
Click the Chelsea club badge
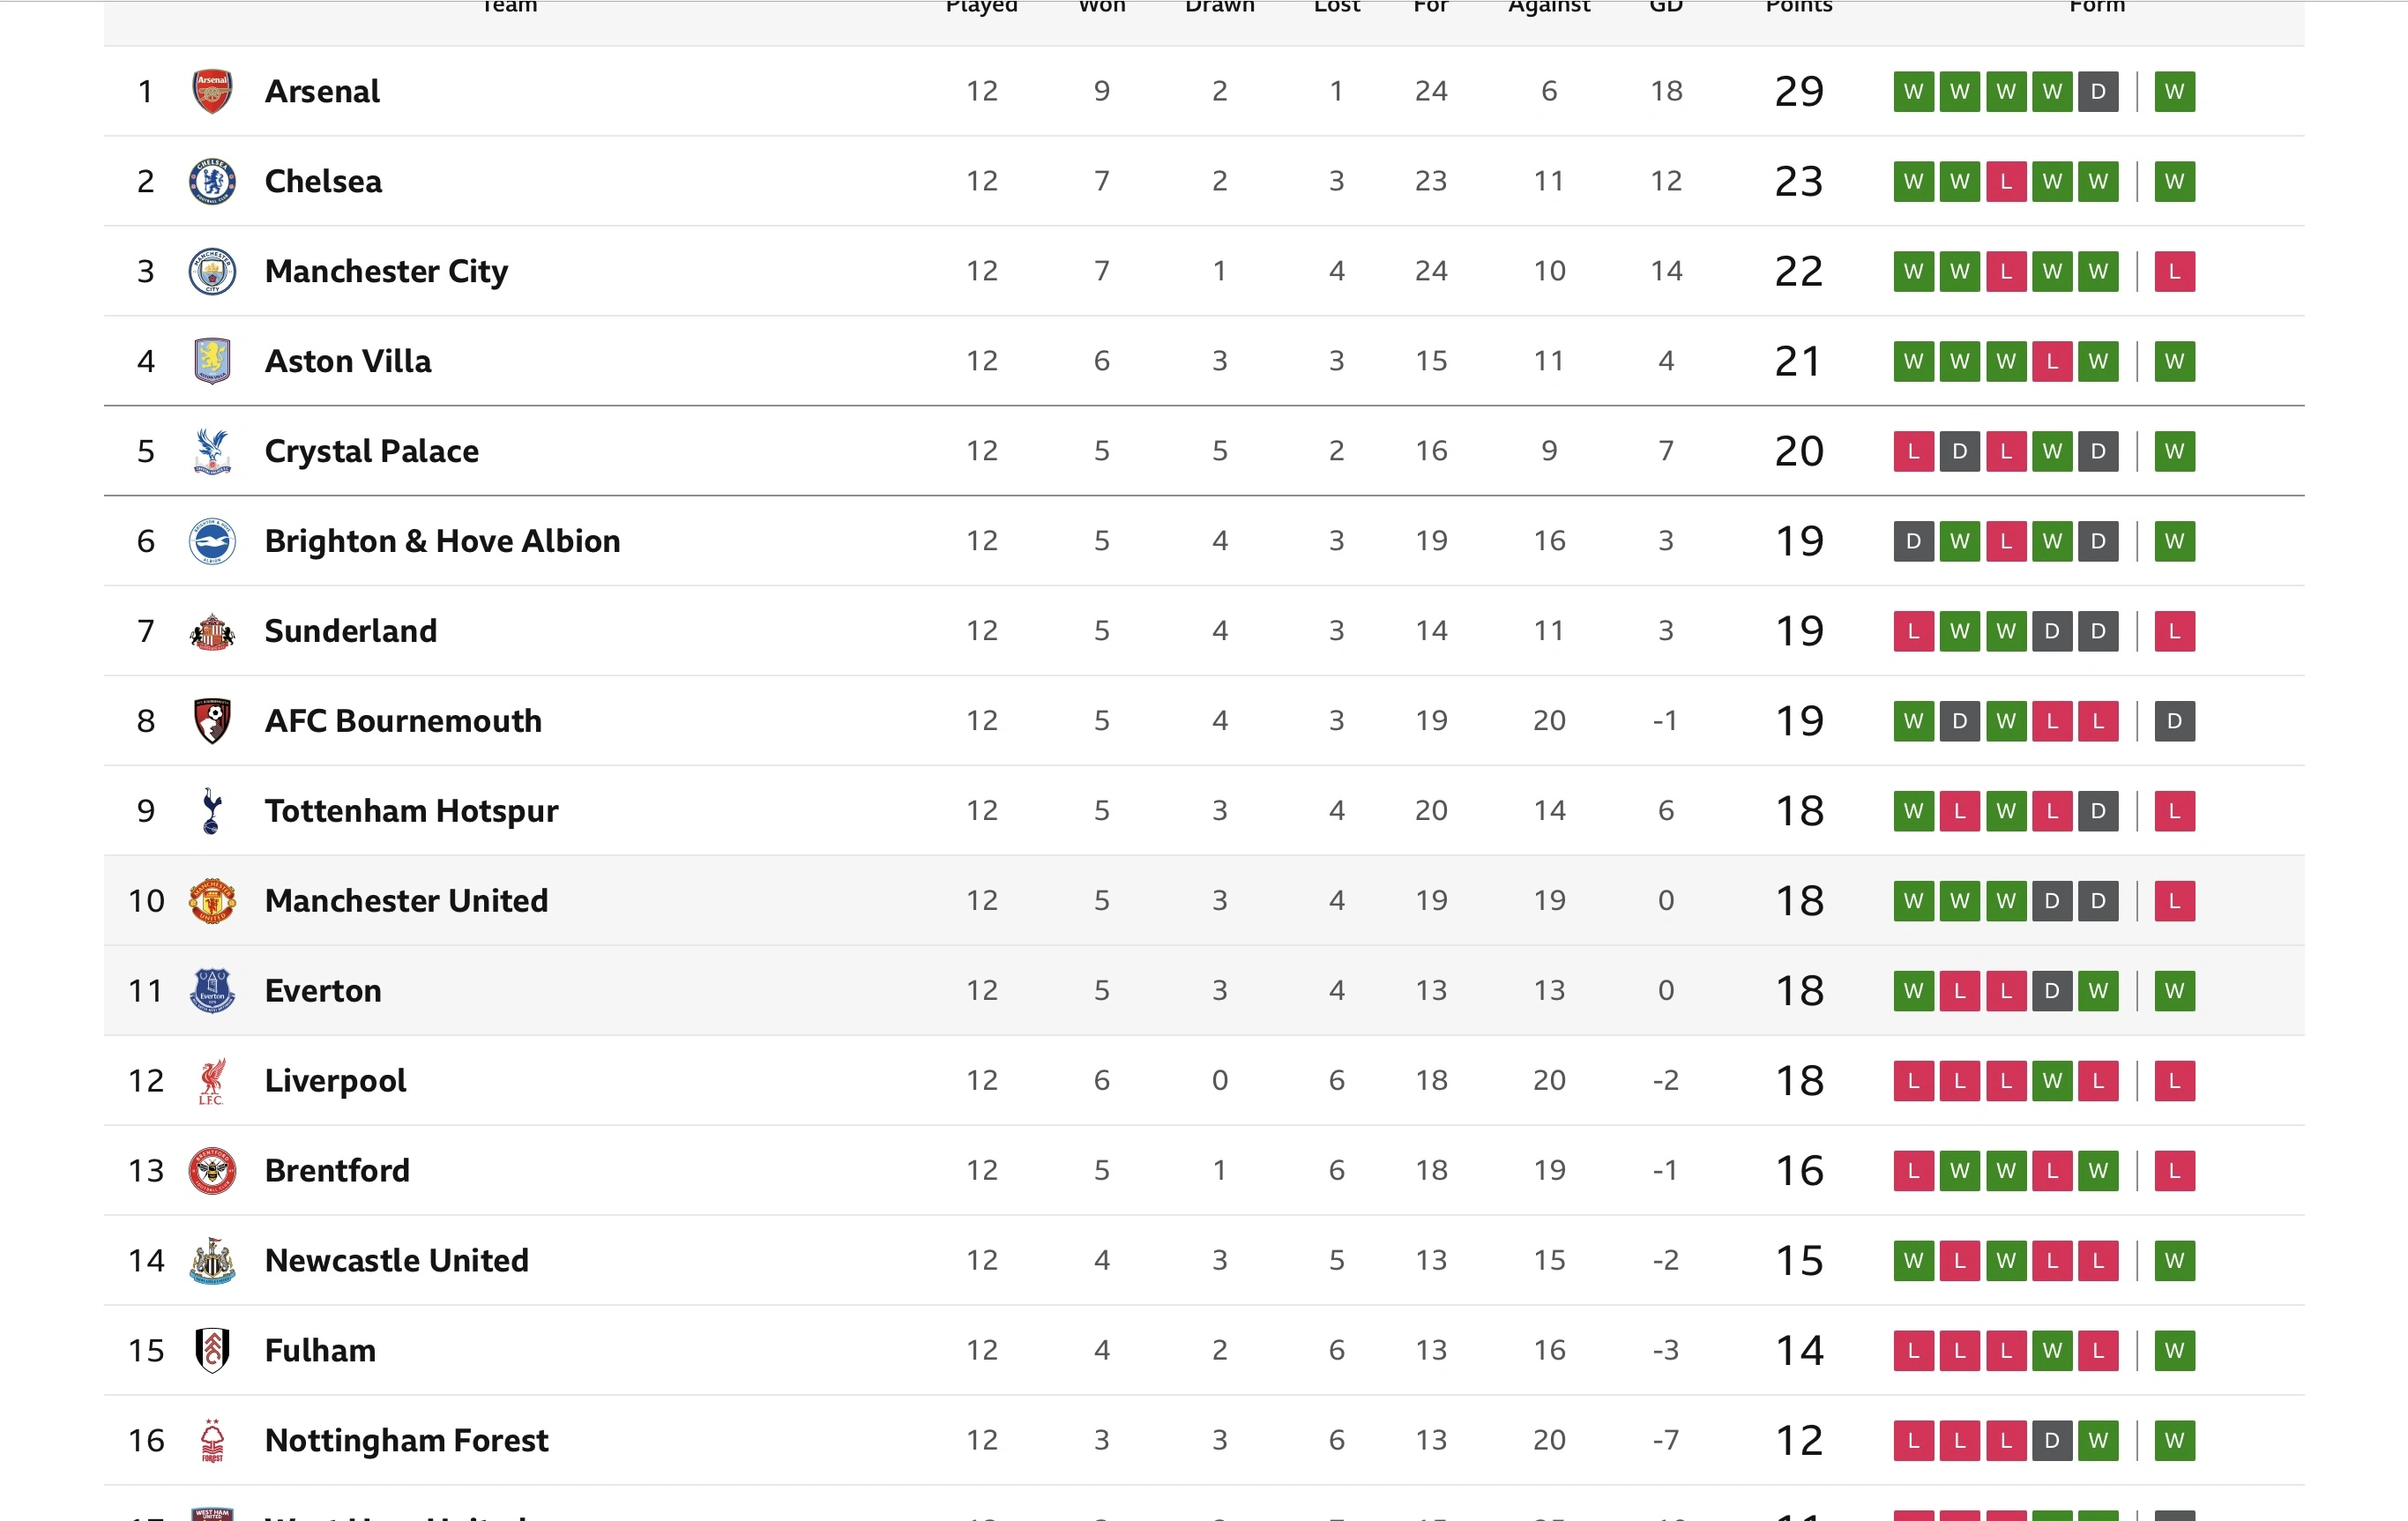[212, 181]
